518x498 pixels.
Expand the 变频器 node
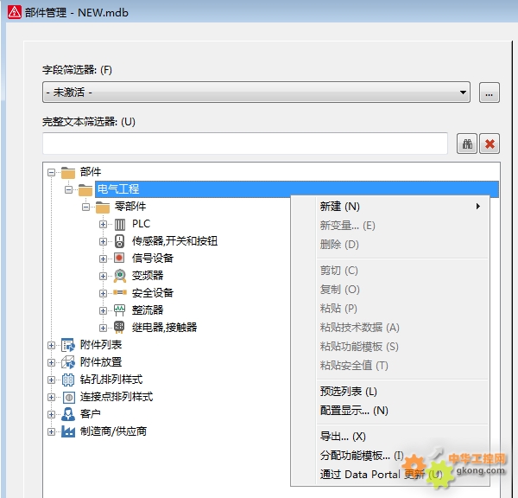(103, 276)
